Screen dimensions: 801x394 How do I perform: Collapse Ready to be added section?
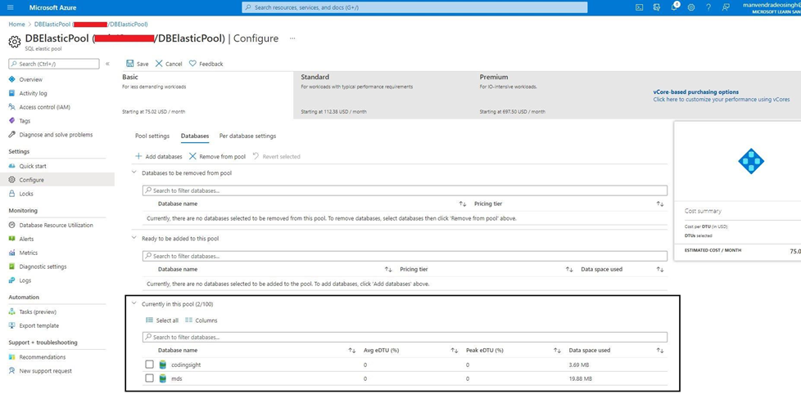tap(134, 238)
